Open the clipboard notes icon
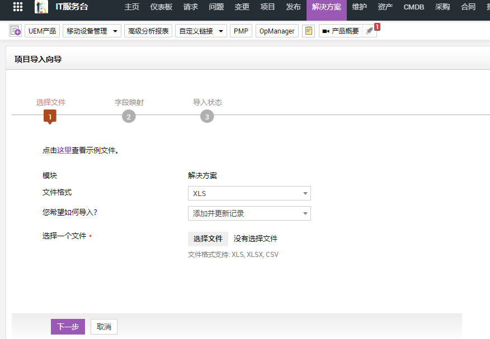 click(x=308, y=31)
